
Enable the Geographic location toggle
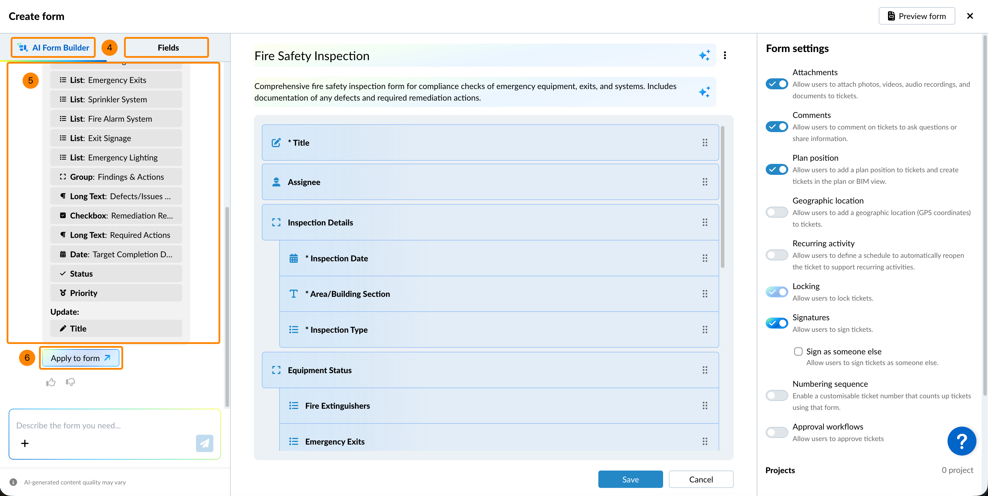777,212
